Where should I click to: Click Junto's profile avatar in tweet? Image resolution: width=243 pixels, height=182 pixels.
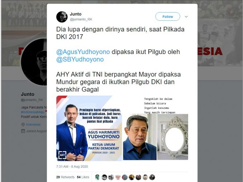[62, 17]
